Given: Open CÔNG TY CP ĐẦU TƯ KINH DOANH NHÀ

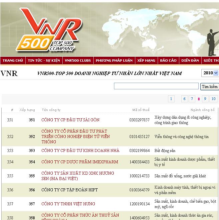Looking at the screenshot, I should tap(80, 150).
